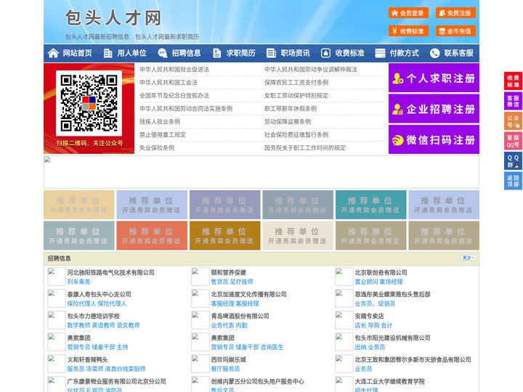Click golden-brown 推荐单位 tile in second row
Screen dimensions: 523x392
click(x=224, y=235)
